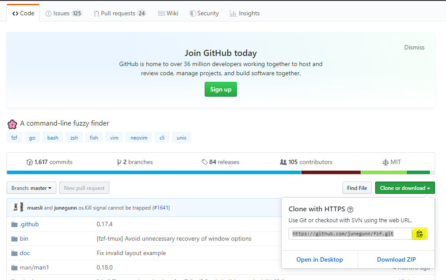Open the bin folder link
Image resolution: width=446 pixels, height=280 pixels.
click(x=24, y=239)
